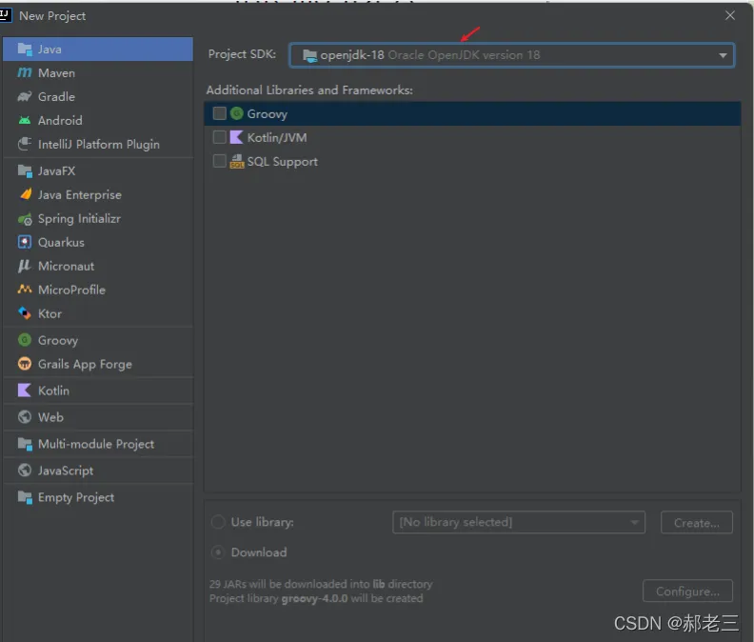Select JavaFX in the project list
The width and height of the screenshot is (754, 642).
(x=98, y=171)
